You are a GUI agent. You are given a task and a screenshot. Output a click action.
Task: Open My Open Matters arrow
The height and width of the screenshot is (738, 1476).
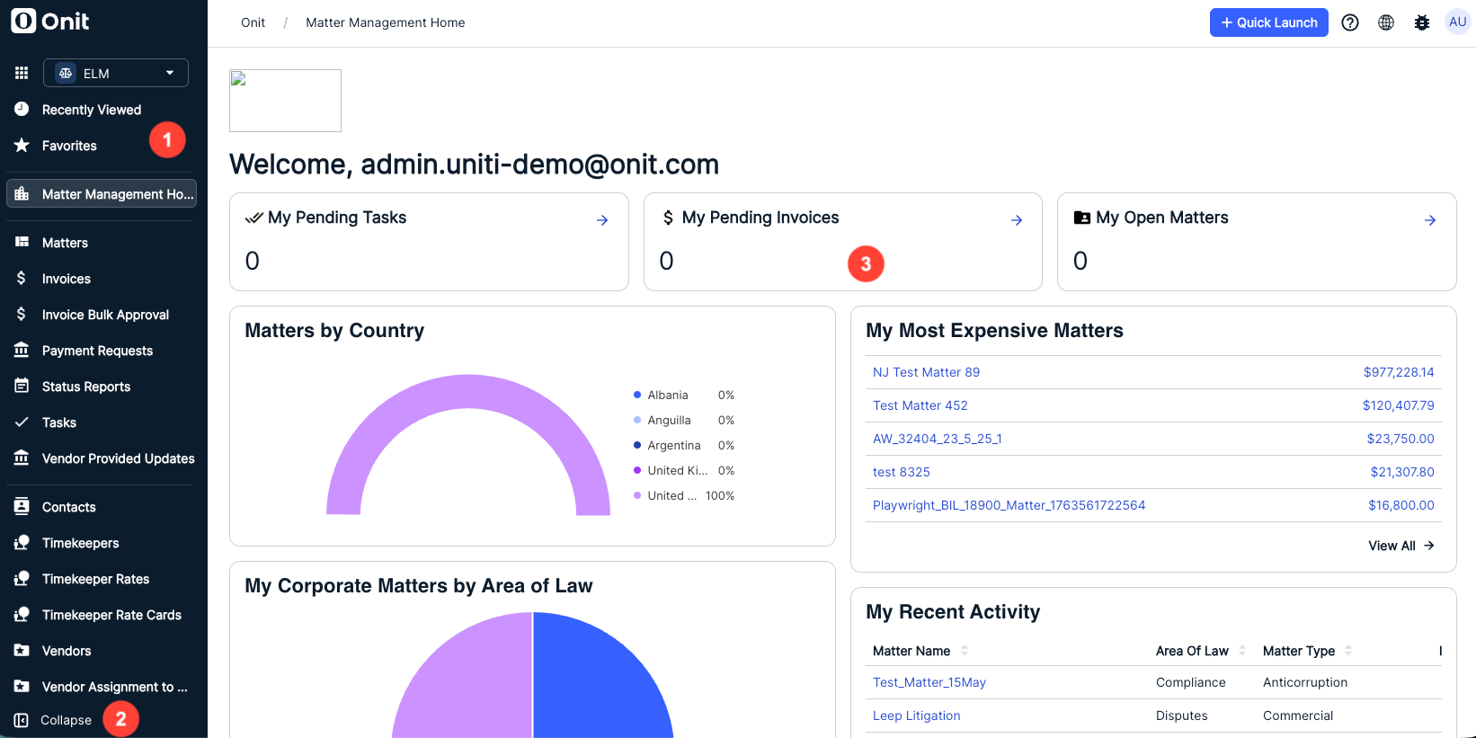coord(1430,220)
